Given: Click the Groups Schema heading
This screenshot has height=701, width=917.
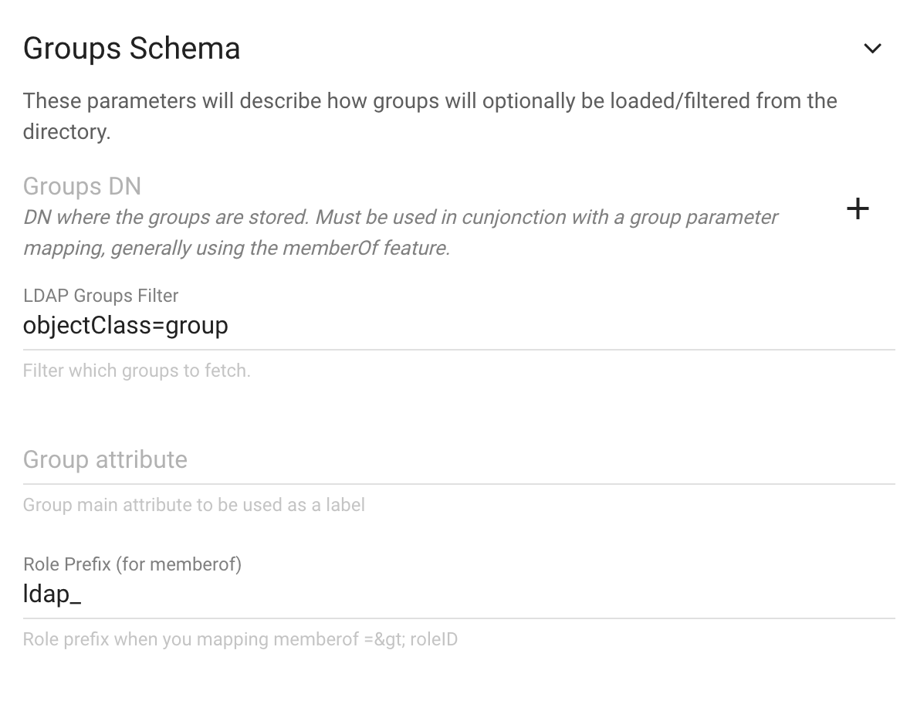Looking at the screenshot, I should [131, 49].
